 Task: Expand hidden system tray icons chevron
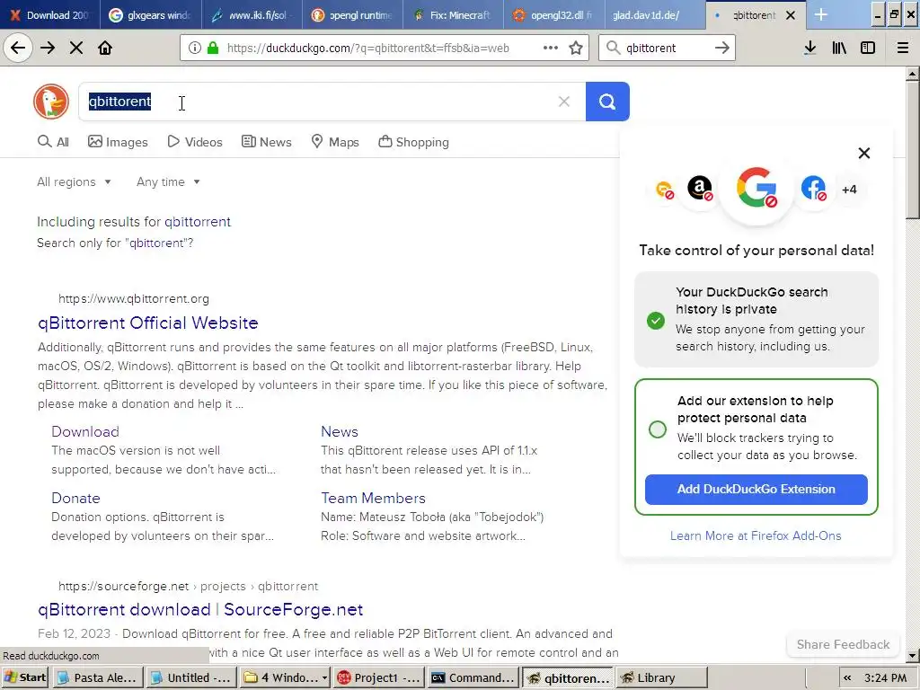coord(847,677)
